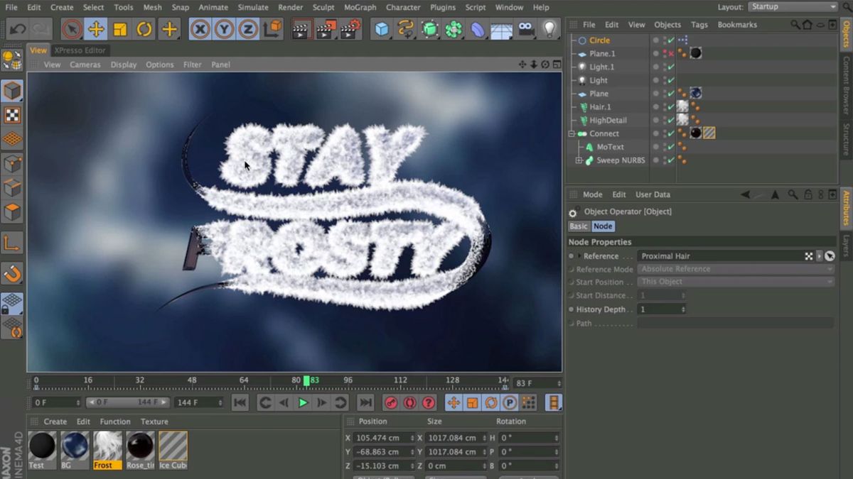Select the Frost material swatch
Image resolution: width=853 pixels, height=479 pixels.
[x=108, y=450]
